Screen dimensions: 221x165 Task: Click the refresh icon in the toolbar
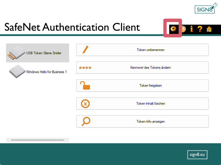tap(183, 29)
